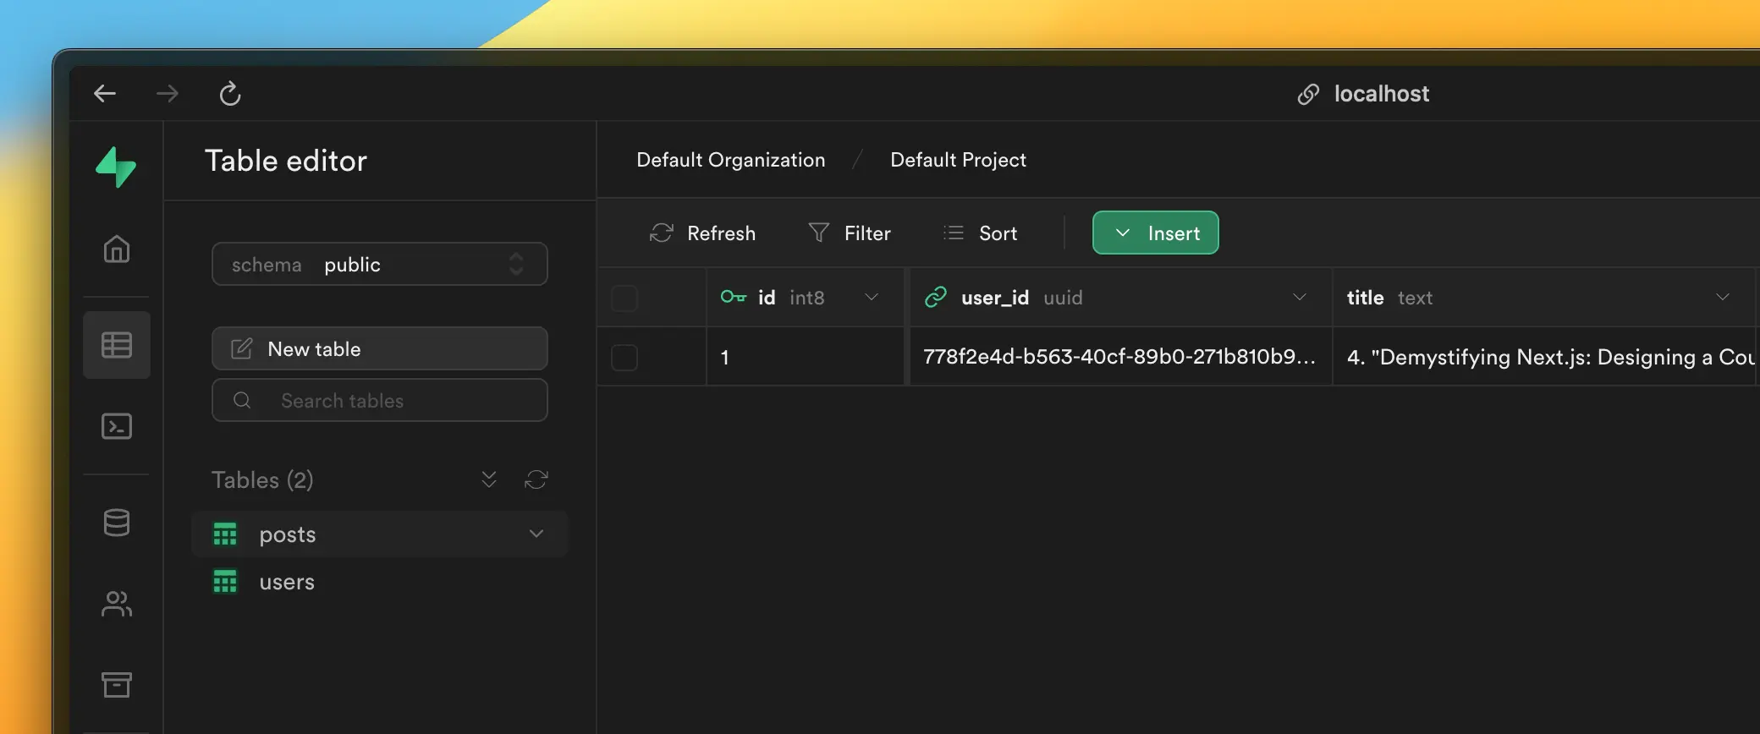
Task: Select the users table
Action: point(287,583)
